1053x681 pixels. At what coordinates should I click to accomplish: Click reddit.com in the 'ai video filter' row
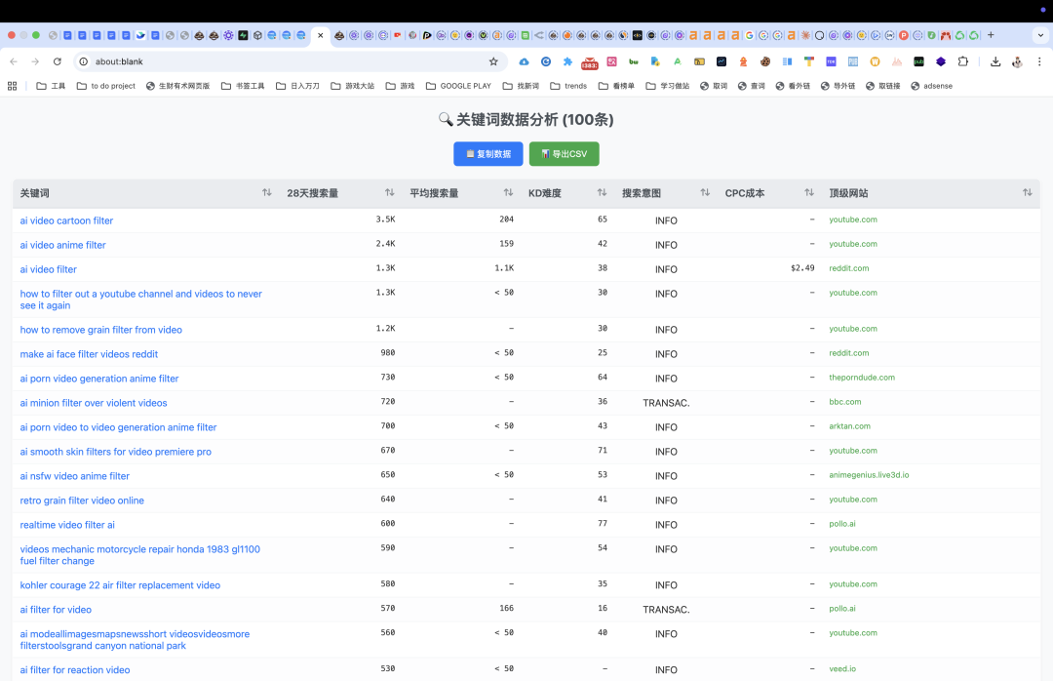[x=849, y=268]
